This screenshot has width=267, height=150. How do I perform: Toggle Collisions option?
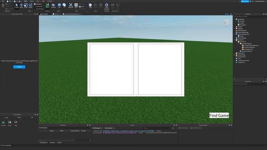point(38,4)
